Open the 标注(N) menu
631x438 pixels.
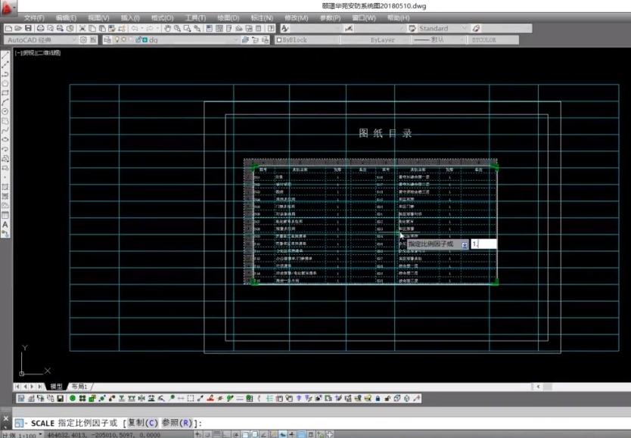[262, 17]
